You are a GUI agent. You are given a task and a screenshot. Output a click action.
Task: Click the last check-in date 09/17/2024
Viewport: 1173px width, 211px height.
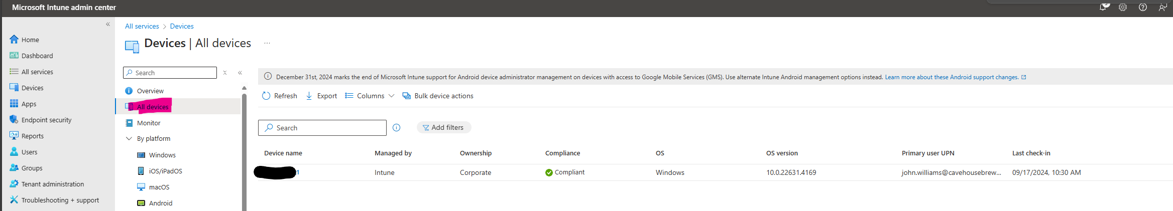pos(1046,172)
